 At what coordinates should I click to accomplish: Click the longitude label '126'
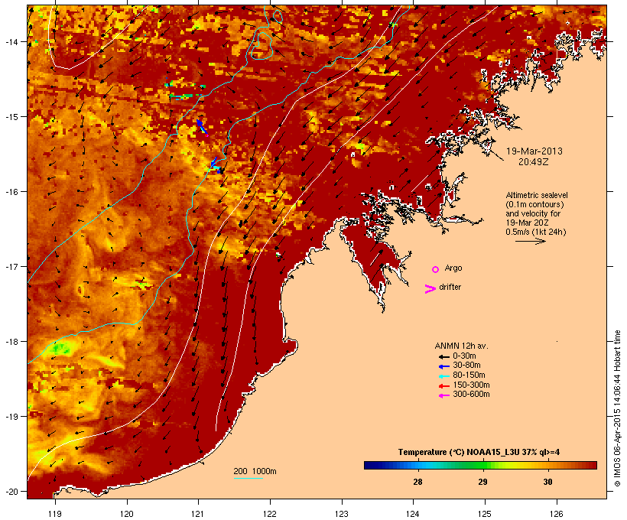[556, 514]
